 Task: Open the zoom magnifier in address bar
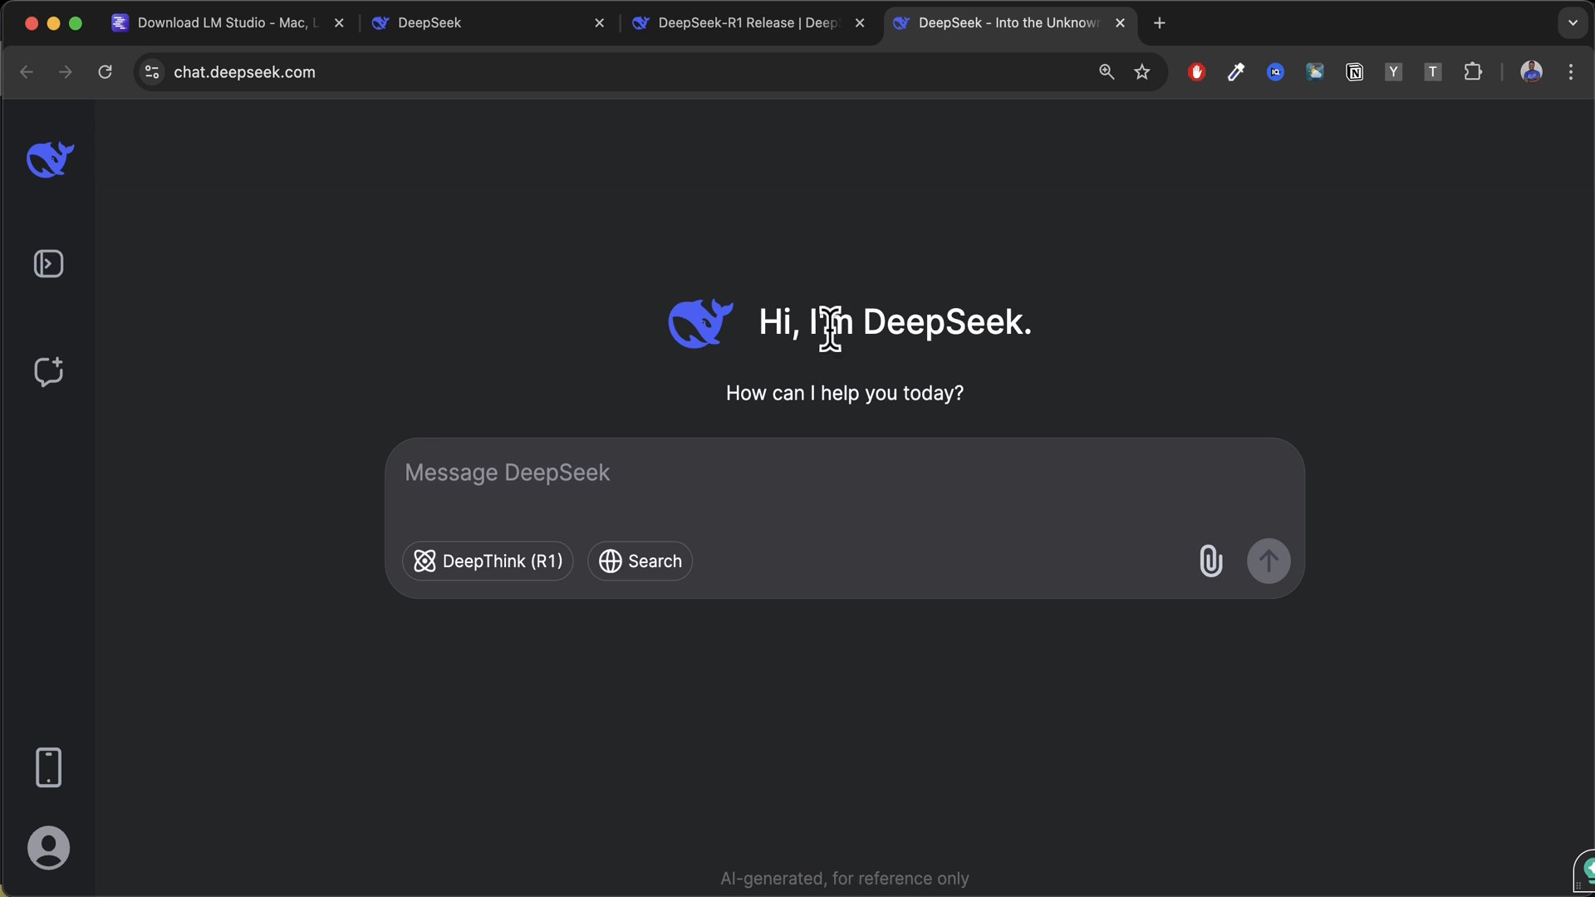1106,72
